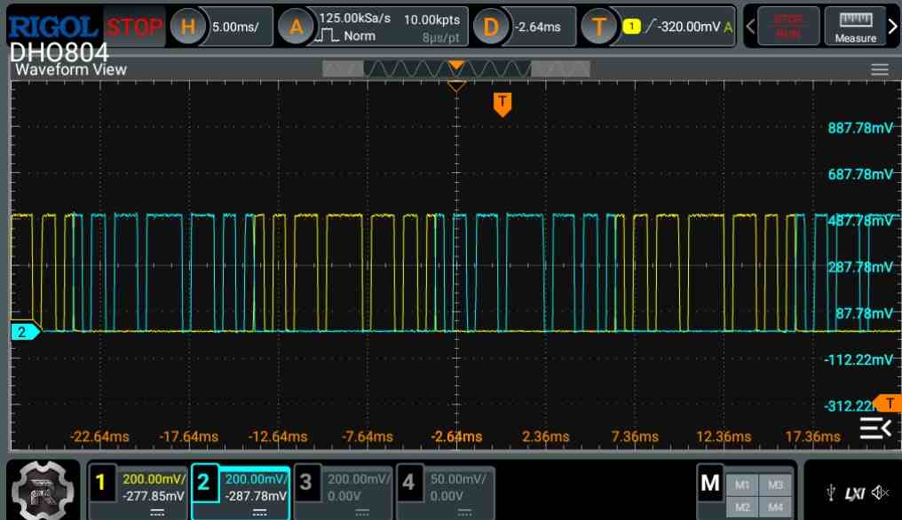Select math channel M4
Screen dimensions: 902x520
[775, 507]
